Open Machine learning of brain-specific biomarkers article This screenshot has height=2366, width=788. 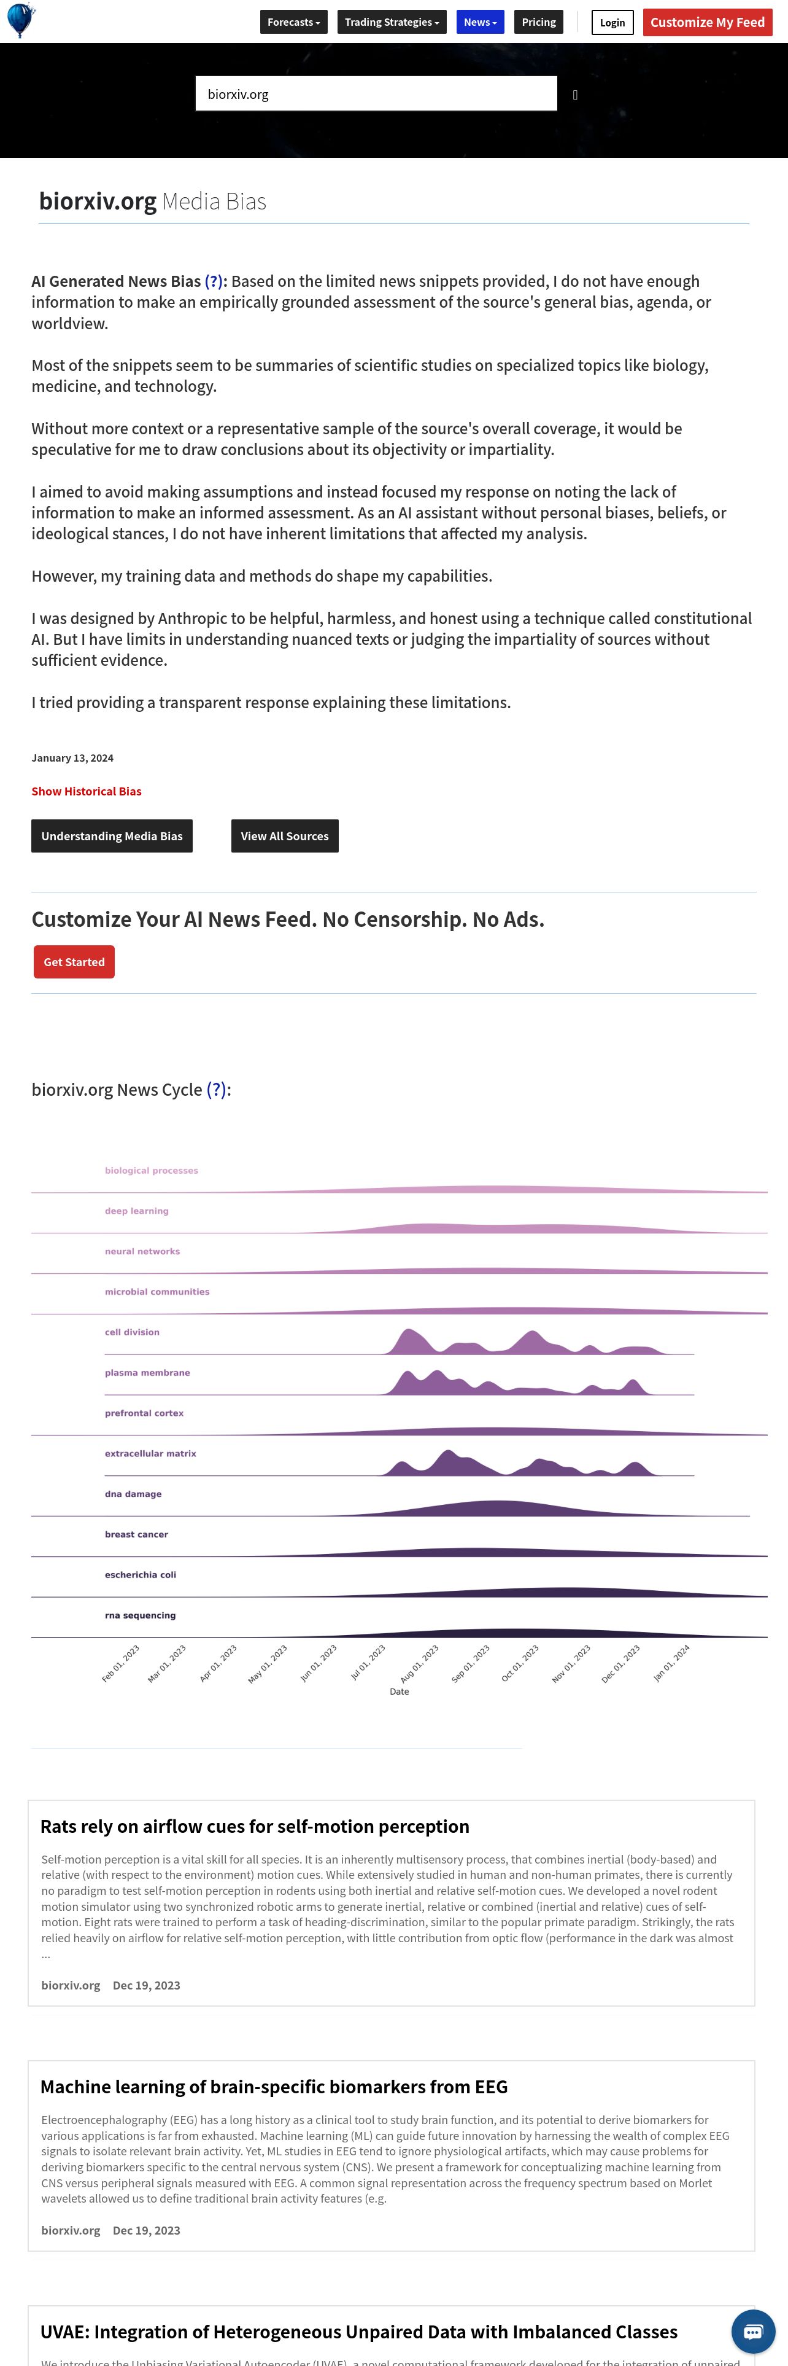click(273, 2087)
